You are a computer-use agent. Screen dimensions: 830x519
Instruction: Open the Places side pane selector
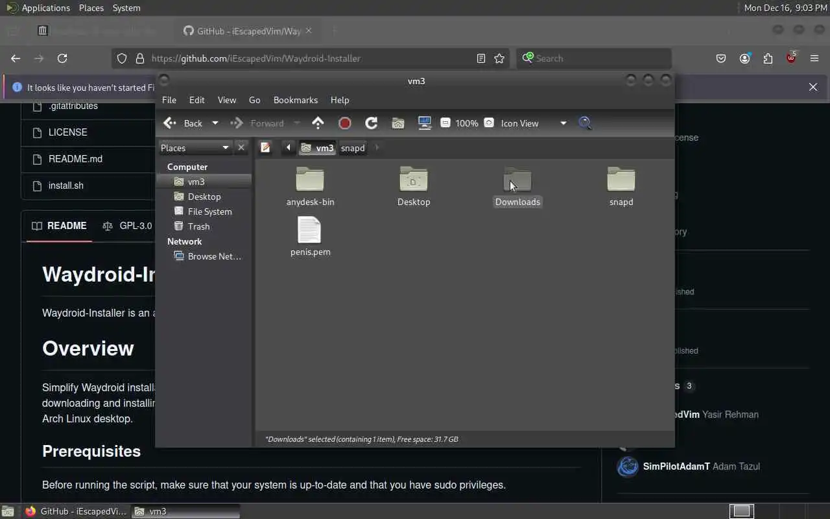tap(195, 148)
